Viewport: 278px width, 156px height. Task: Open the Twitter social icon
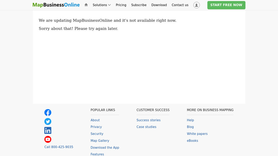48,121
